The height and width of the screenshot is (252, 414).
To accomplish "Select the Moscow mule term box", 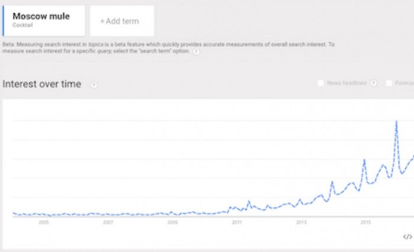I will click(44, 21).
